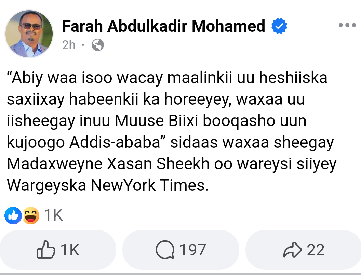View the 1K reactions count beside the emojis

coord(54,215)
